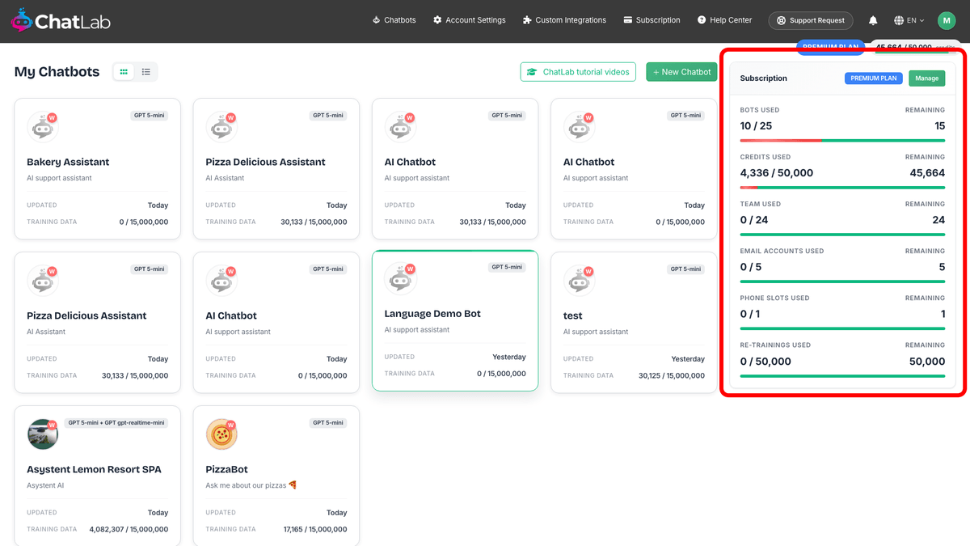Click the Support Request button
970x546 pixels.
[x=811, y=21]
